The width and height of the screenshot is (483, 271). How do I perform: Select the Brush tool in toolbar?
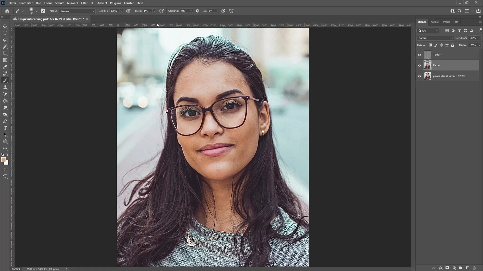[5, 80]
